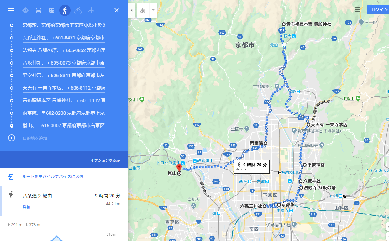Switch to cycling directions mode
The height and width of the screenshot is (241, 389).
coord(78,10)
